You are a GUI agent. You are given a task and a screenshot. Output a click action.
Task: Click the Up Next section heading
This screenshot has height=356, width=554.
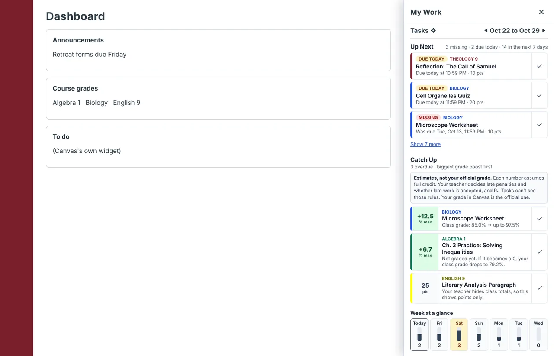[422, 47]
